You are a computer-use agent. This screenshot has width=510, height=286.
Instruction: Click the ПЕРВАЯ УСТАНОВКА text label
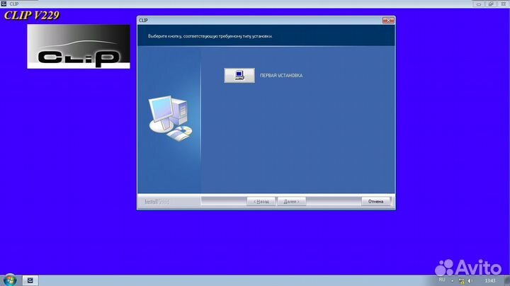tap(281, 76)
